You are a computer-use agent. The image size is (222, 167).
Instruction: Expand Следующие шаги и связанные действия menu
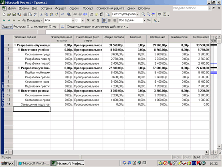point(96,26)
